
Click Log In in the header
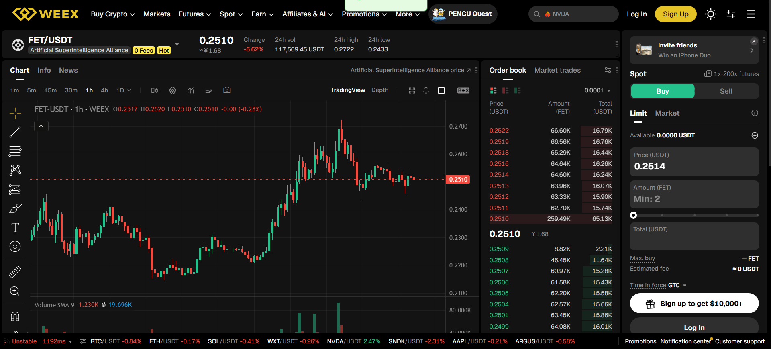pos(637,14)
